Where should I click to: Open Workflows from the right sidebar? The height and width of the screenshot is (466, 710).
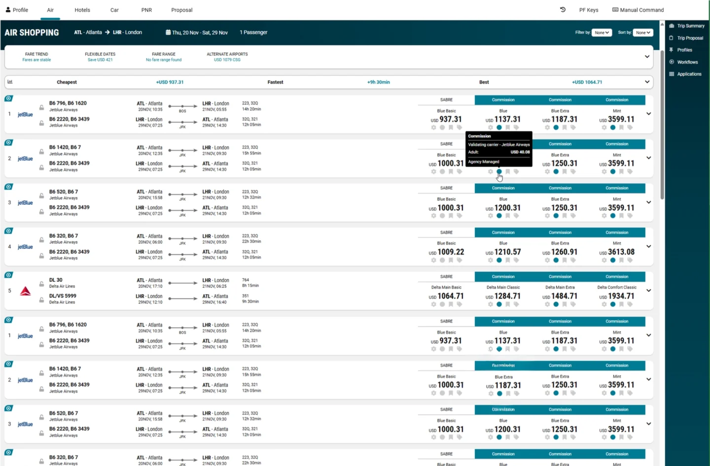[x=672, y=62]
